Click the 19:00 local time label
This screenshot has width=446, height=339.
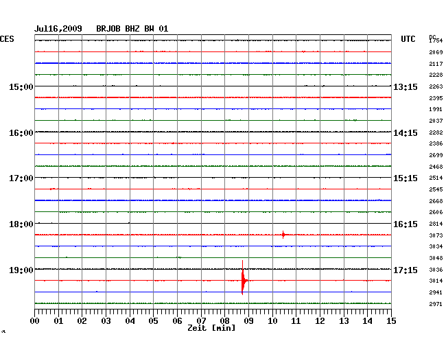click(x=21, y=270)
